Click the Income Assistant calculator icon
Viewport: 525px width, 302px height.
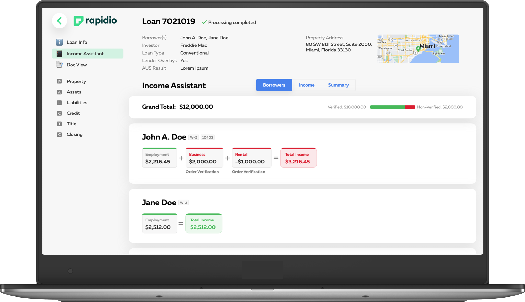(x=60, y=54)
